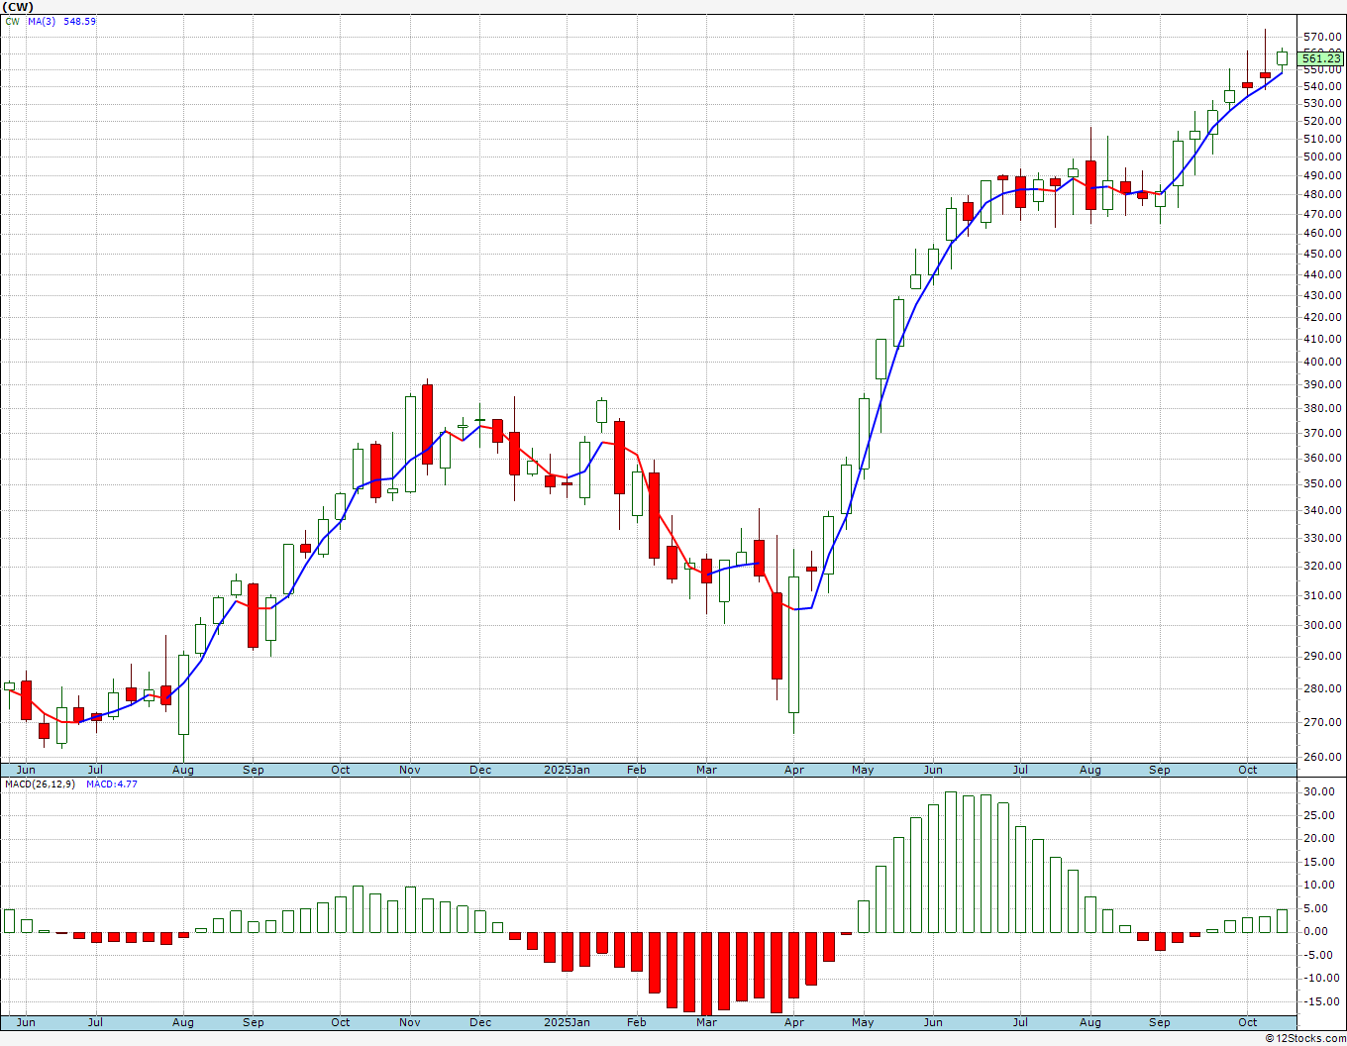Select the MACD(26,12,9) indicator label
Image resolution: width=1347 pixels, height=1046 pixels.
[x=40, y=784]
